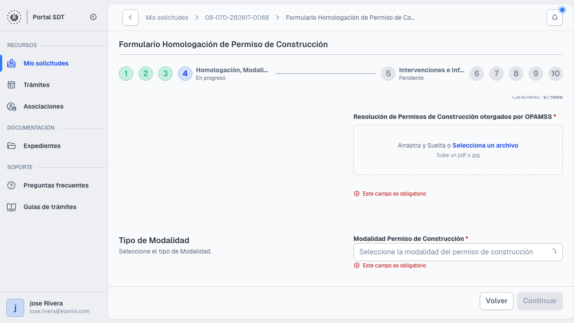Jump to step 6 in the stepper

point(477,74)
